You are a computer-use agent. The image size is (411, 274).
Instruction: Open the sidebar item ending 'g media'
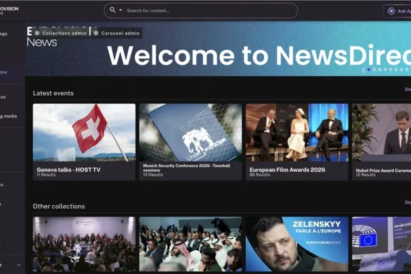(8, 116)
